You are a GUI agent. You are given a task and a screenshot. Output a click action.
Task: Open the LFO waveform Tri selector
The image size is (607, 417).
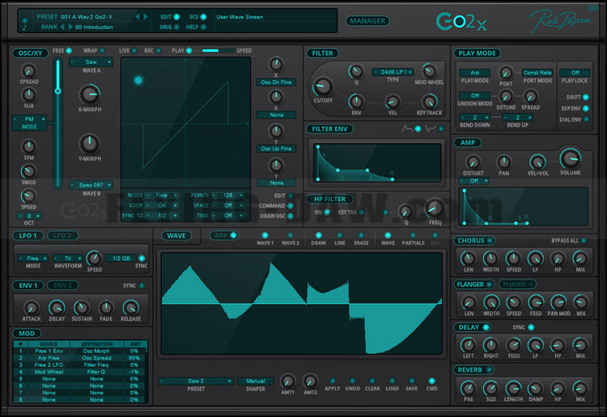[x=68, y=258]
